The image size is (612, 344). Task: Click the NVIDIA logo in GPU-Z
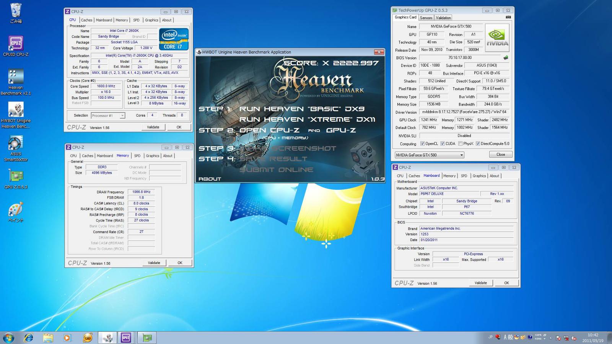(497, 38)
